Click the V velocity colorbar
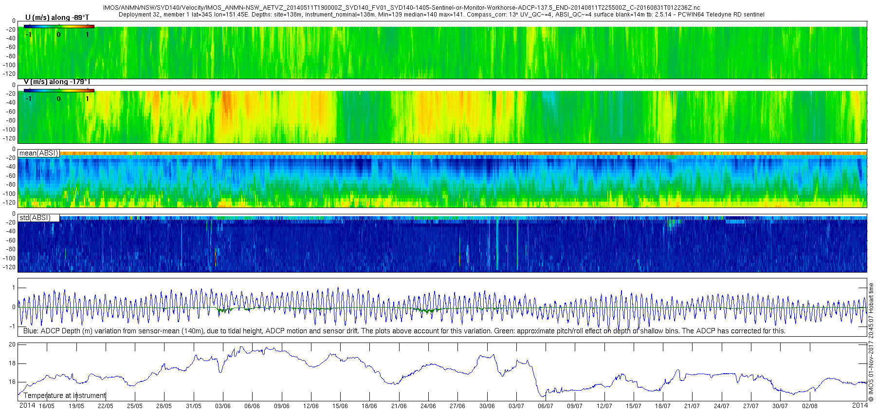This screenshot has height=413, width=876. (59, 90)
